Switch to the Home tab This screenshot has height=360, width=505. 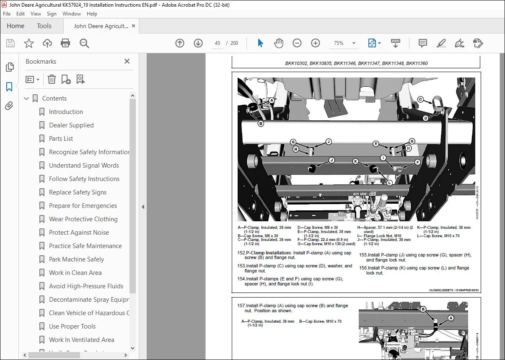[16, 26]
